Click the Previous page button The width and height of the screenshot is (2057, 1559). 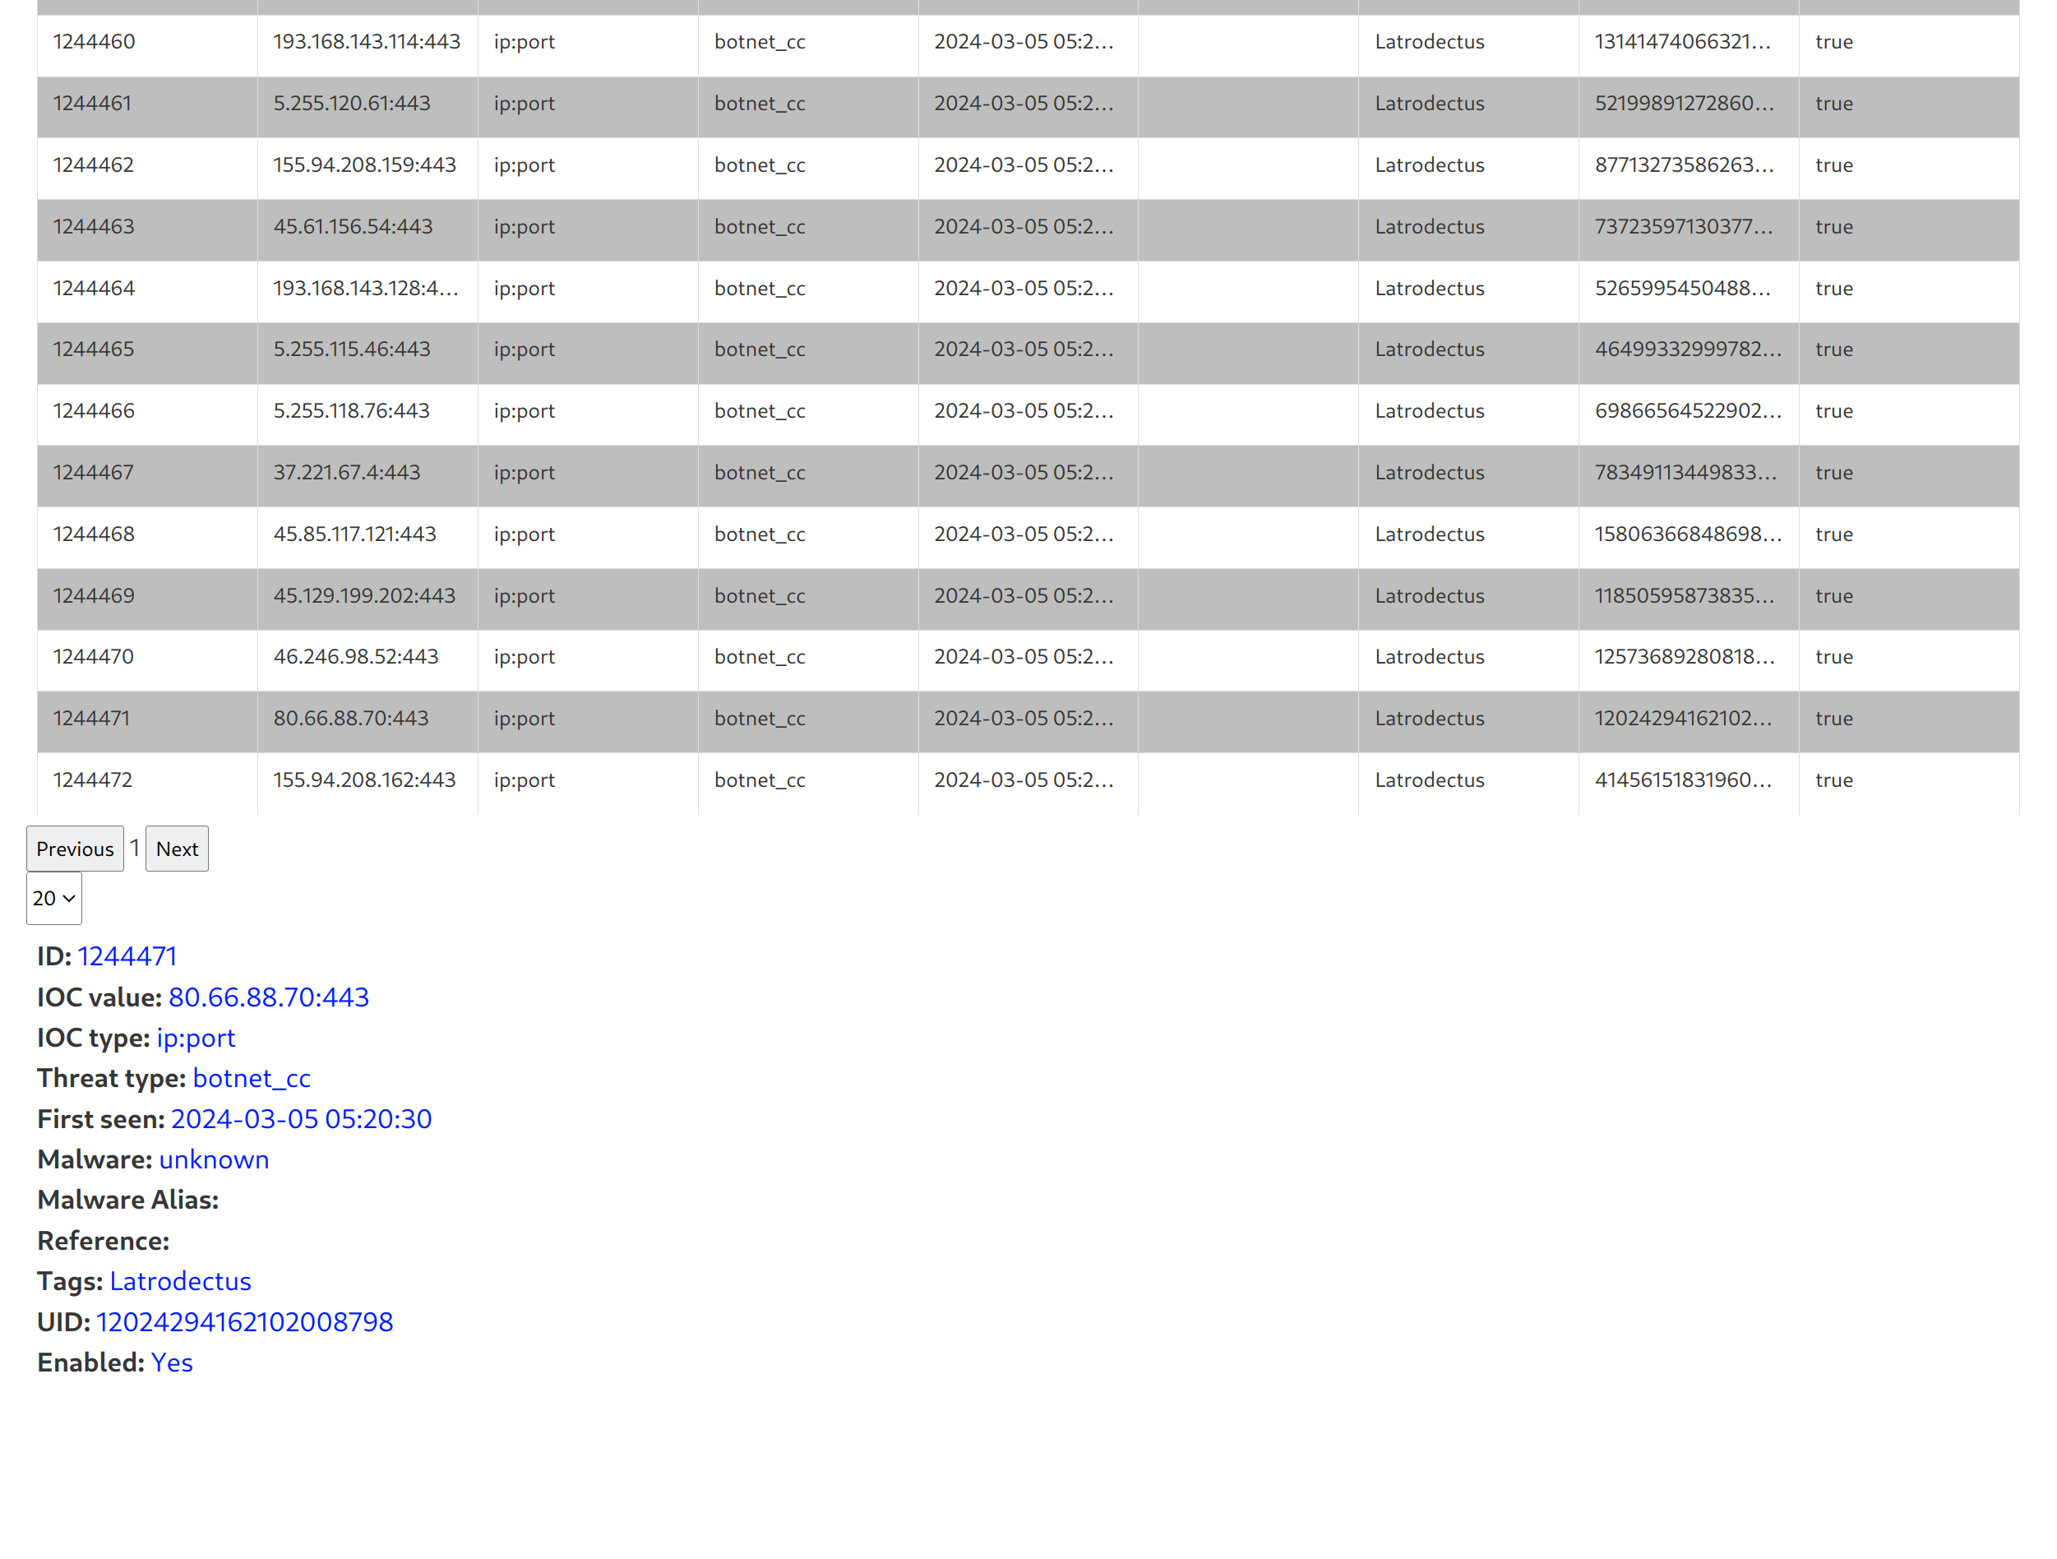(76, 849)
